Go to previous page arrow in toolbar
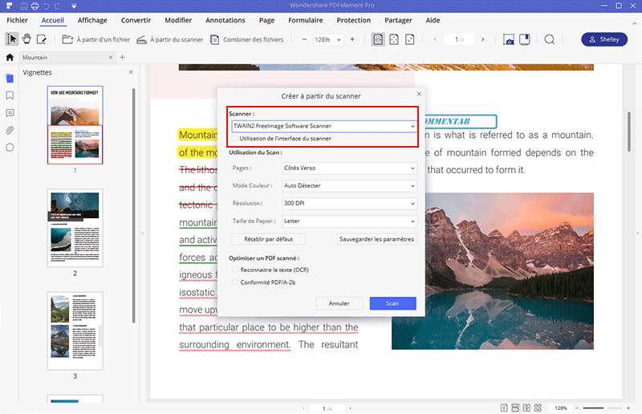Screen dimensions: 642x414 tap(435, 39)
